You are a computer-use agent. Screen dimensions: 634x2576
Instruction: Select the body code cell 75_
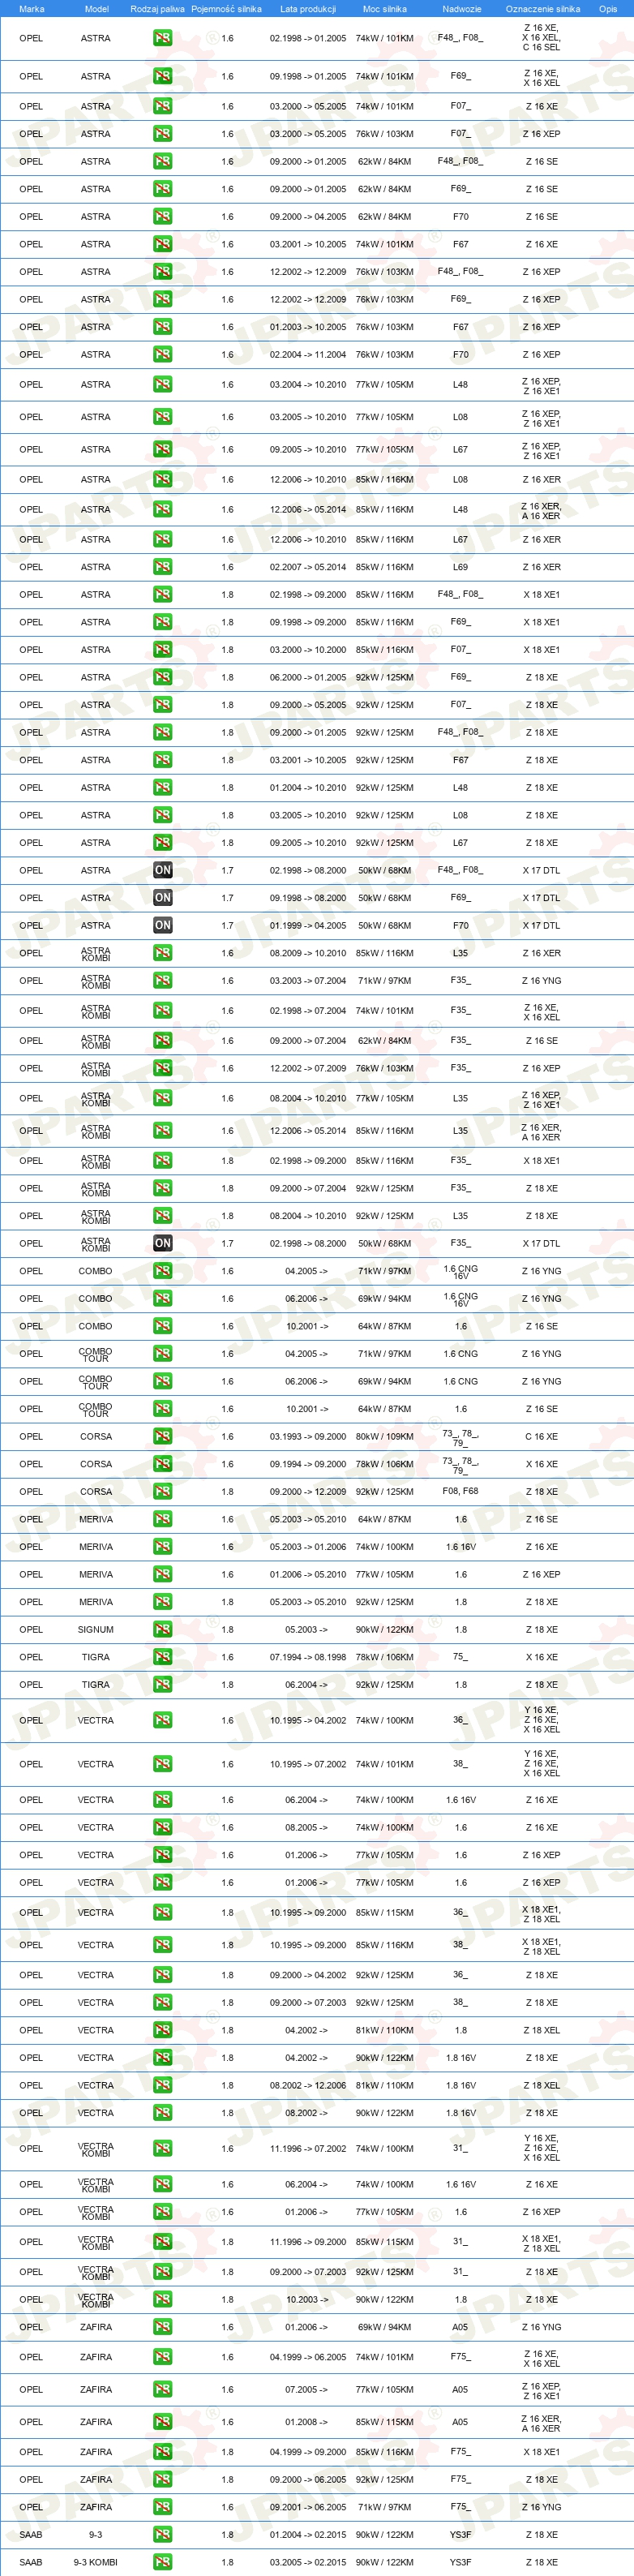460,1656
